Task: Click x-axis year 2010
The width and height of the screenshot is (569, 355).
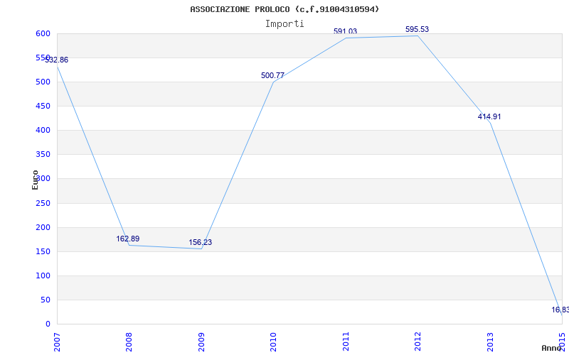Action: point(273,342)
